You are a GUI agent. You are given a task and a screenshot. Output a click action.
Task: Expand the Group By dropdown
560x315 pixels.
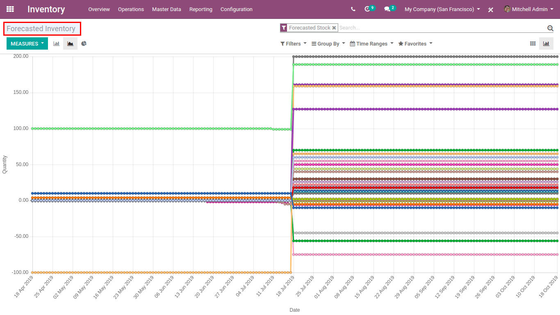click(328, 43)
